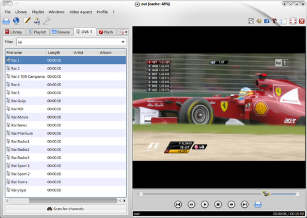
Task: Switch to the Flash tab
Action: 106,32
